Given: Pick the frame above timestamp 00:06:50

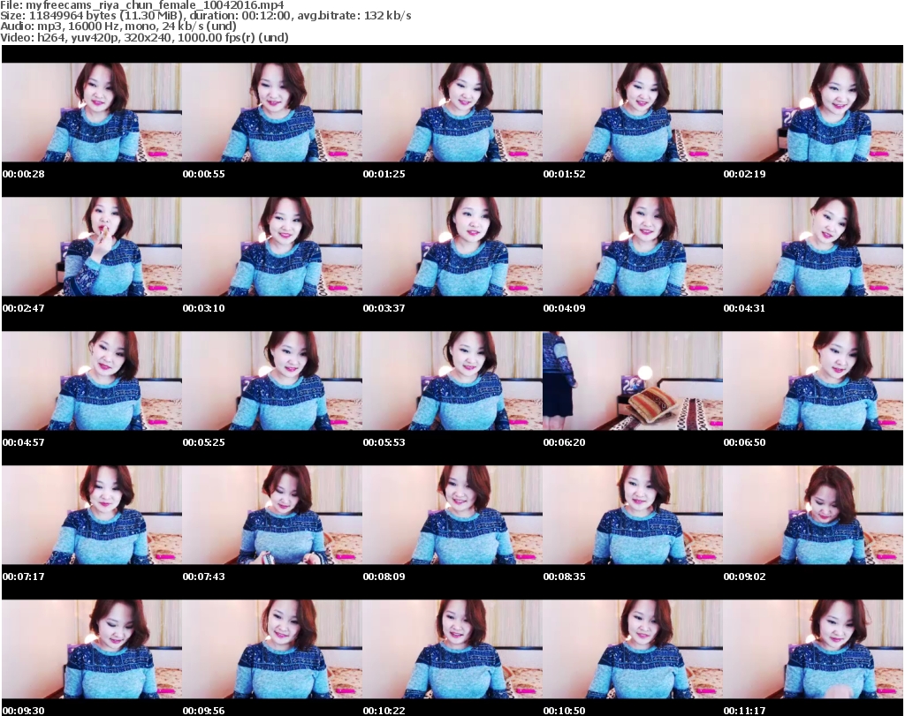Looking at the screenshot, I should (x=813, y=381).
